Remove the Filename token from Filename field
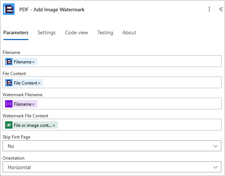Image resolution: width=225 pixels, height=176 pixels. click(34, 62)
